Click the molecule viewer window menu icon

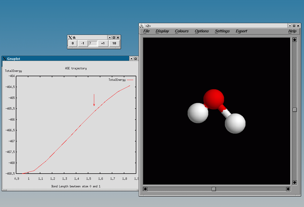click(x=142, y=26)
